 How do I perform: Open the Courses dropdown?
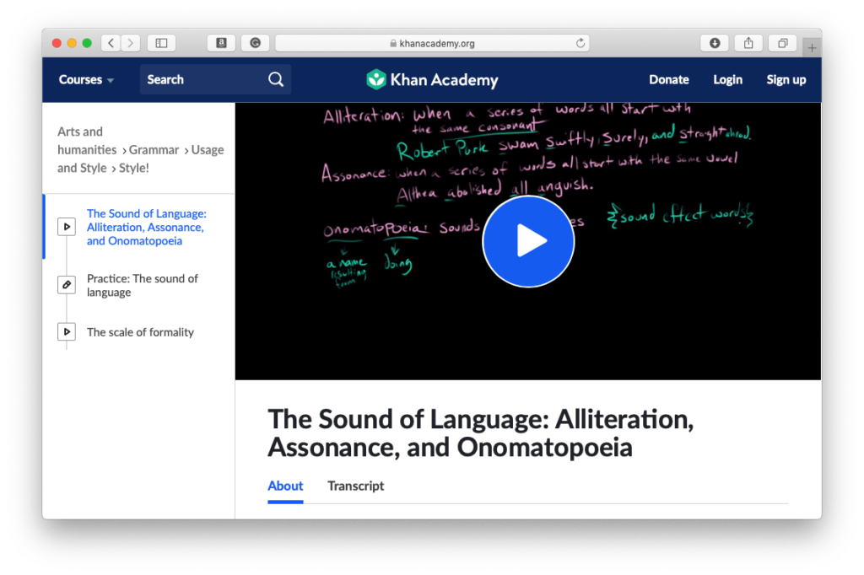coord(85,79)
